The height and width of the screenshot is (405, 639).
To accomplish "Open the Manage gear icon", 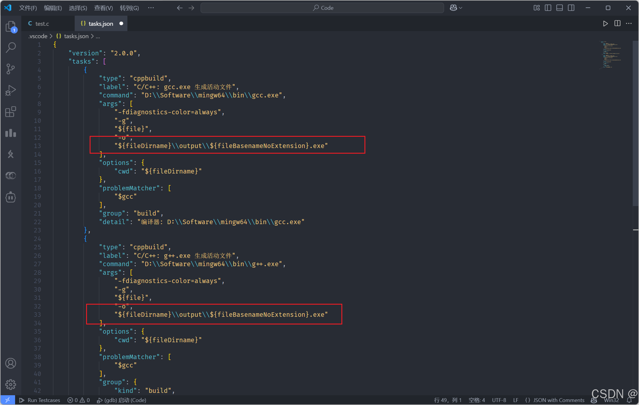I will click(x=11, y=384).
